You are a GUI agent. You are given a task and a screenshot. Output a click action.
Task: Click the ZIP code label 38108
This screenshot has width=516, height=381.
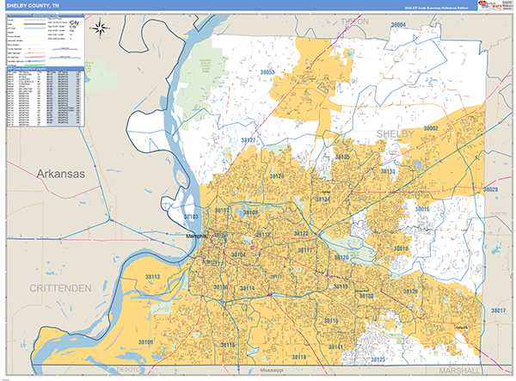coord(250,212)
